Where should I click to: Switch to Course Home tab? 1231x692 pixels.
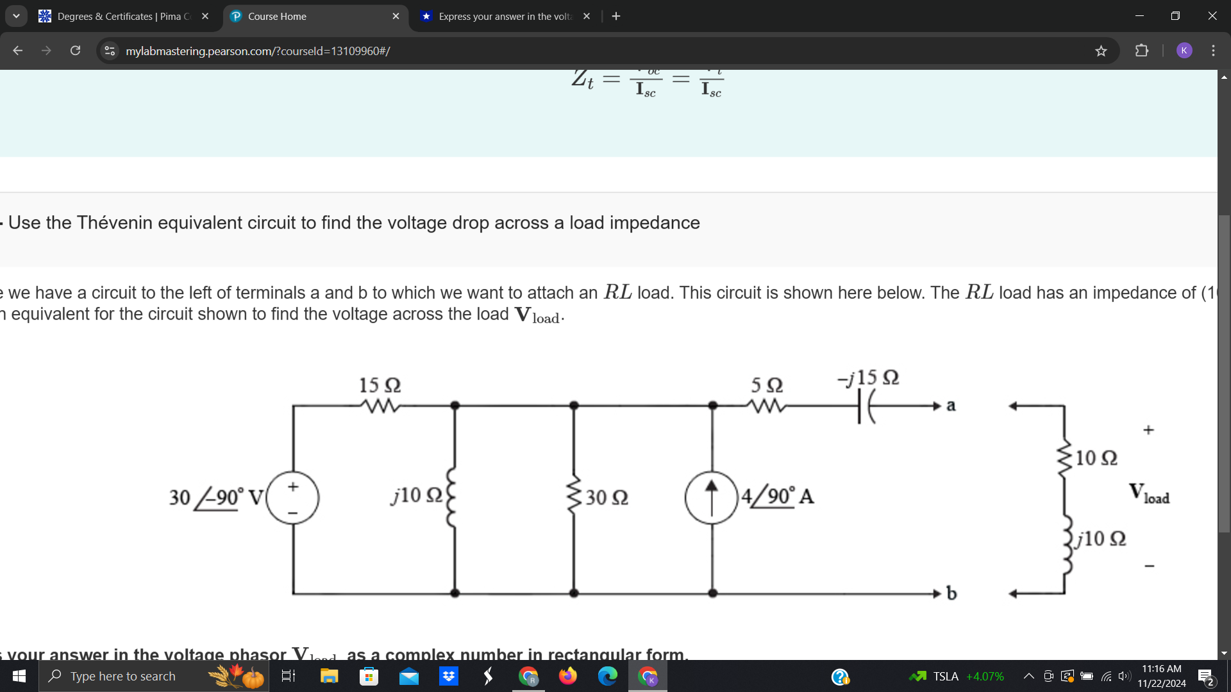315,17
